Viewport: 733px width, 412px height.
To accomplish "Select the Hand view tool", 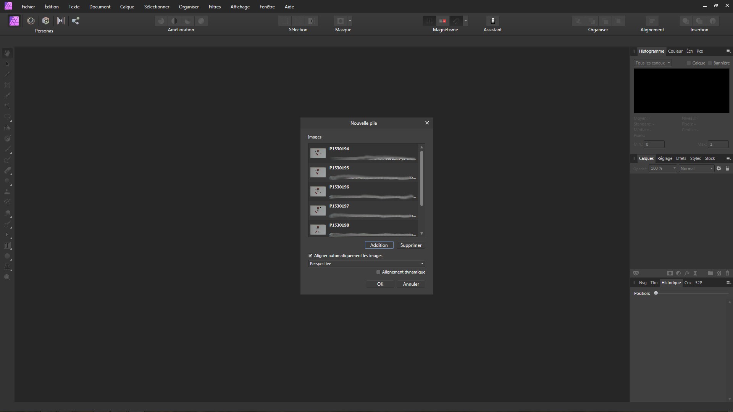I will 7,53.
